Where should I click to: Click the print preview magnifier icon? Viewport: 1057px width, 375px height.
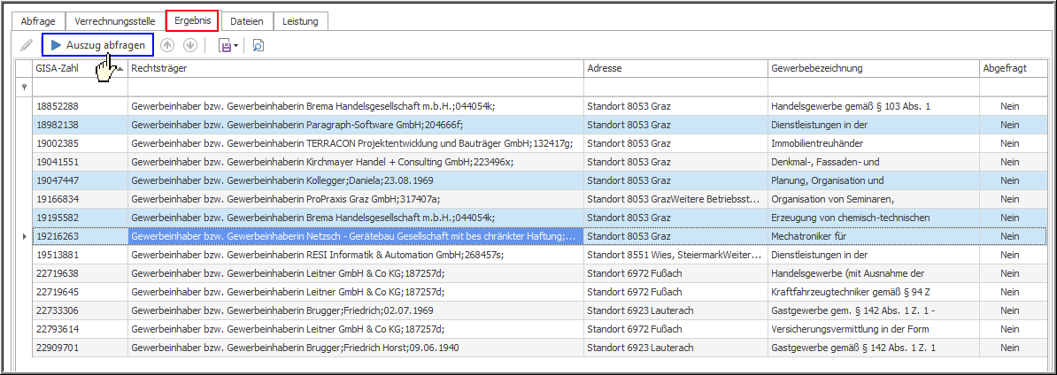coord(258,46)
